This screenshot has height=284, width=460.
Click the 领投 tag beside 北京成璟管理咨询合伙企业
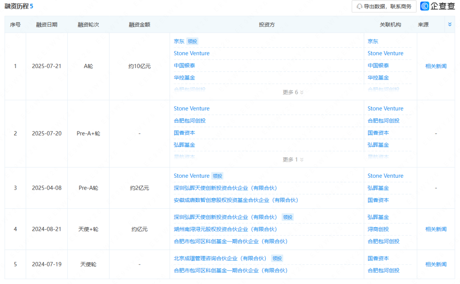[x=277, y=258]
